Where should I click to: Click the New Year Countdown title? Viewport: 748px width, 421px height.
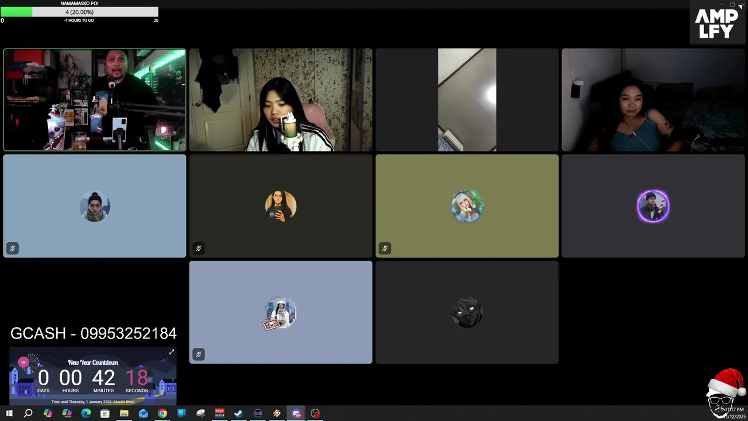93,363
